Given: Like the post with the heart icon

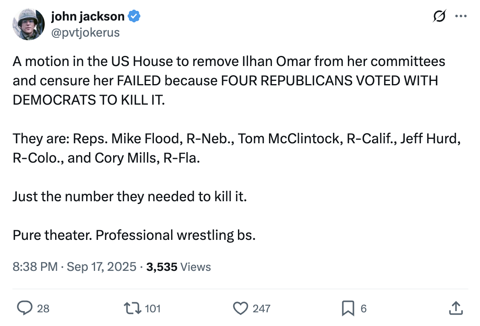Looking at the screenshot, I should pyautogui.click(x=240, y=308).
